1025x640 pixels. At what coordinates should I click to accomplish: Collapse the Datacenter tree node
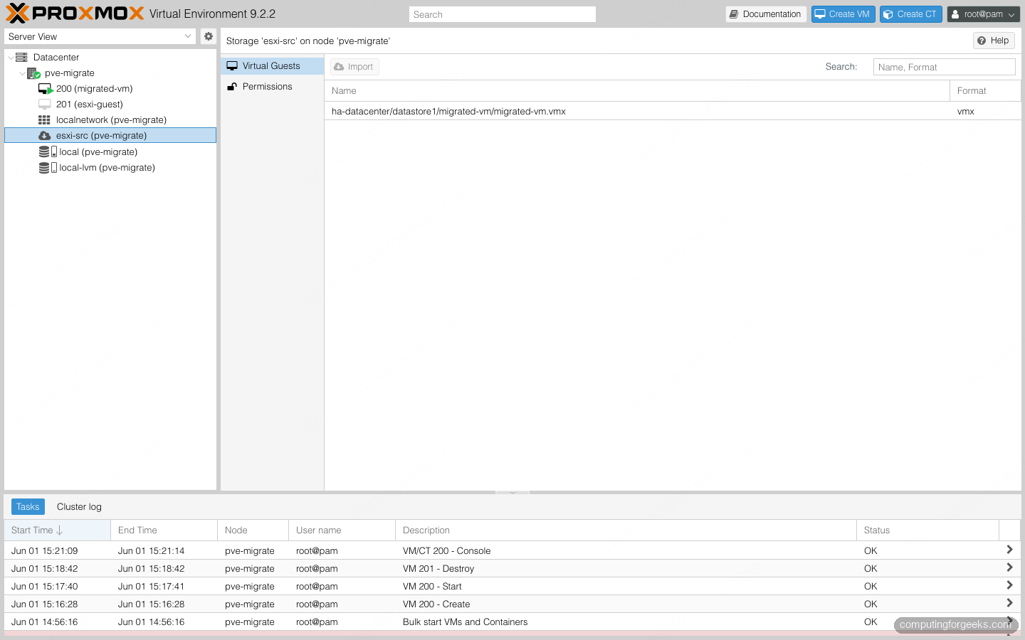click(11, 58)
